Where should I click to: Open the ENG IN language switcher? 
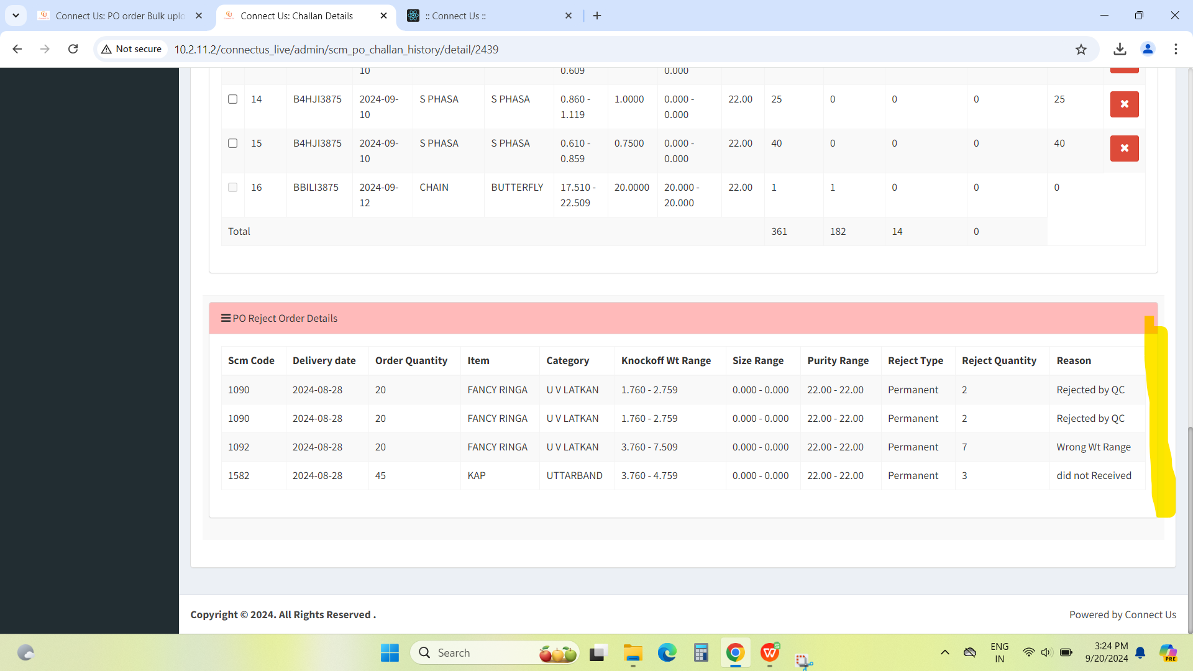pyautogui.click(x=999, y=653)
